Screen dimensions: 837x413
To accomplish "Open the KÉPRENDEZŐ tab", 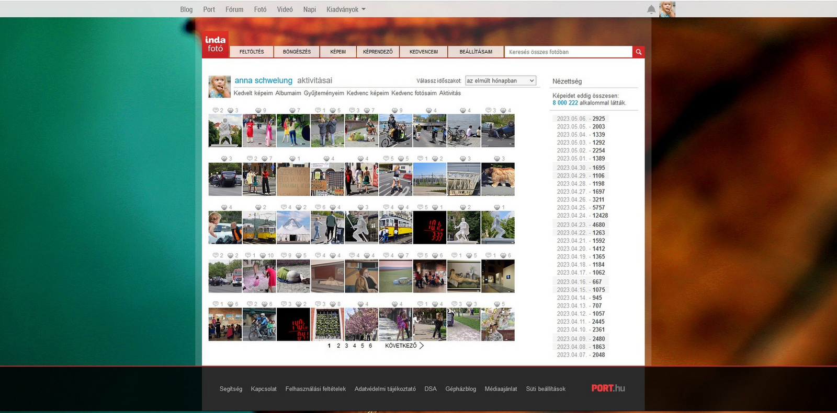I will 378,52.
